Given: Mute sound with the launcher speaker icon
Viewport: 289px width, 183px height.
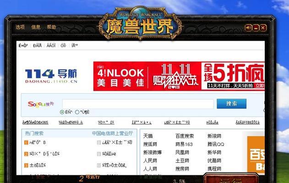Looking at the screenshot, I should pyautogui.click(x=248, y=28).
